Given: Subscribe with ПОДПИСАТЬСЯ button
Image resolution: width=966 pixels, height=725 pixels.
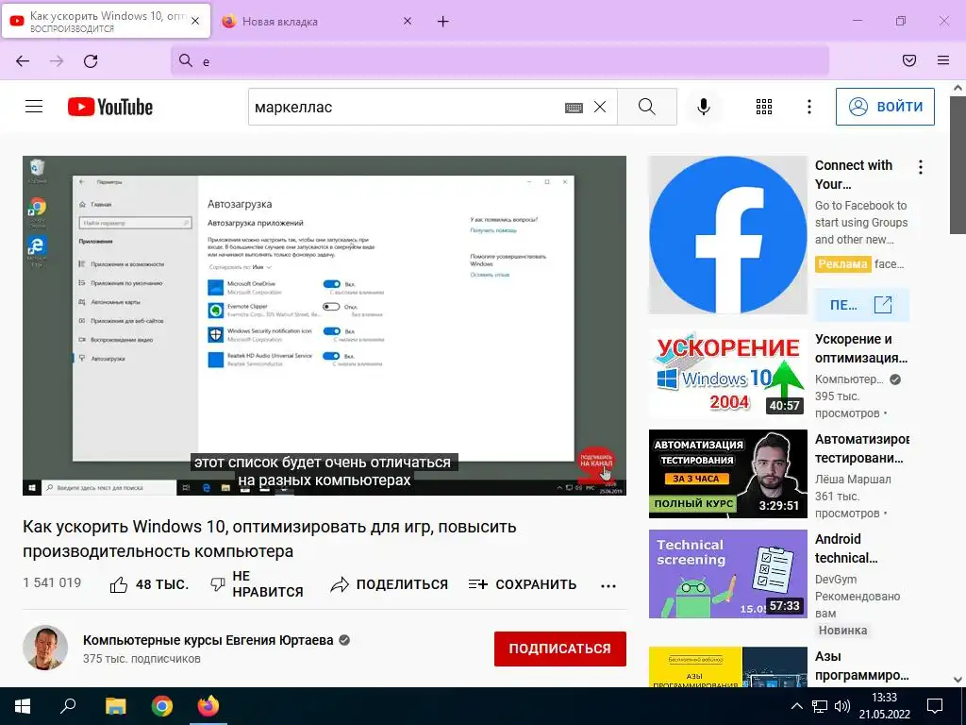Looking at the screenshot, I should tap(560, 649).
